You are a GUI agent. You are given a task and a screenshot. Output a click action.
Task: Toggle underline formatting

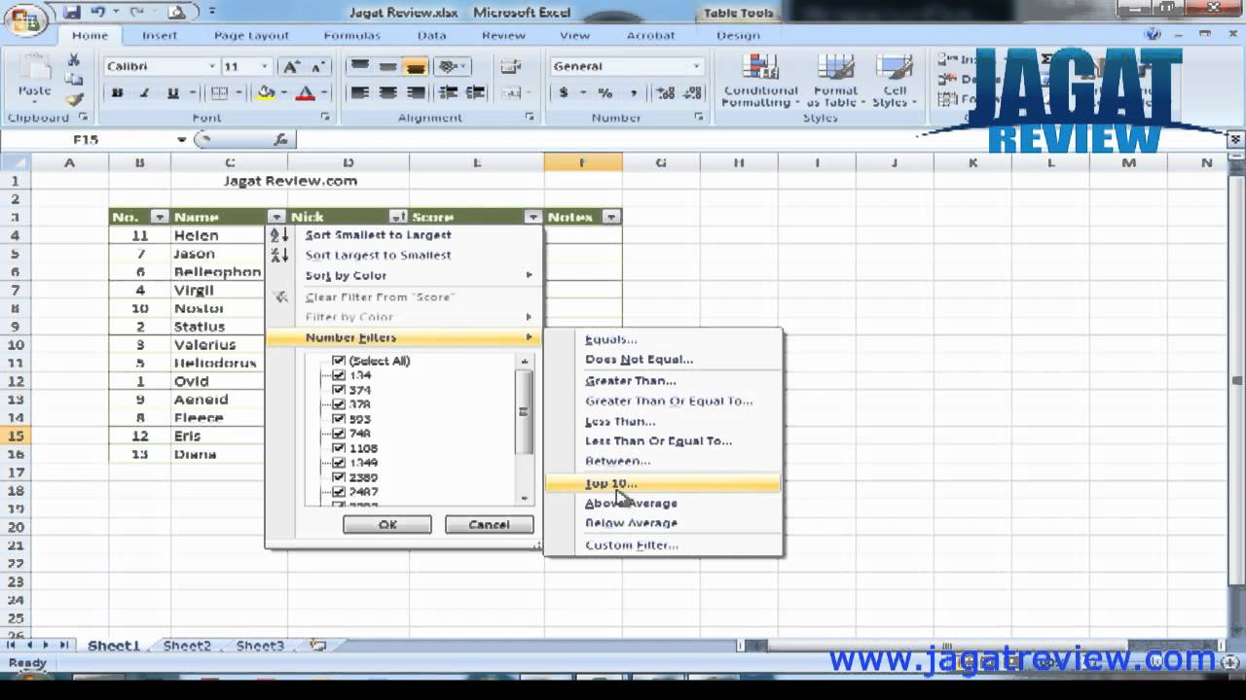pos(172,93)
